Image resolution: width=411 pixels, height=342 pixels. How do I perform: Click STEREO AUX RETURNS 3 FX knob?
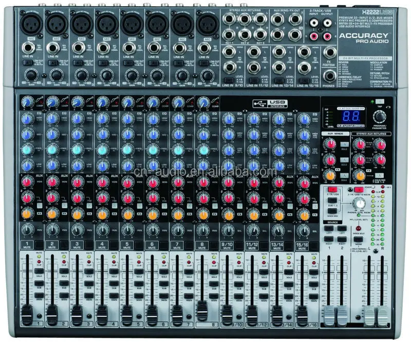(359, 175)
